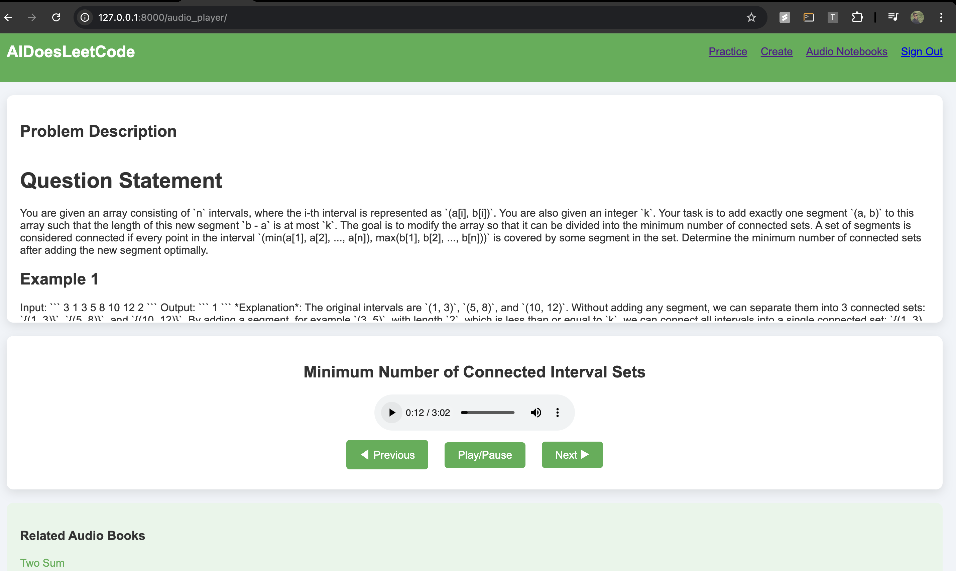Image resolution: width=956 pixels, height=571 pixels.
Task: Go to Audio Notebooks in navigation
Action: (846, 51)
